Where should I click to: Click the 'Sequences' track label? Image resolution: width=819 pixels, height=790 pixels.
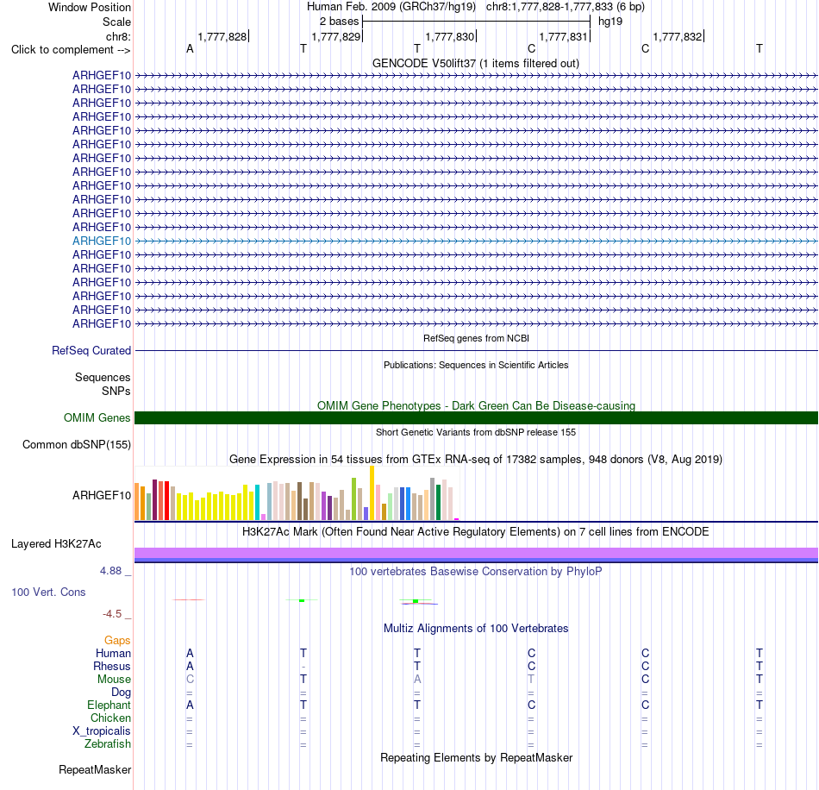point(103,377)
